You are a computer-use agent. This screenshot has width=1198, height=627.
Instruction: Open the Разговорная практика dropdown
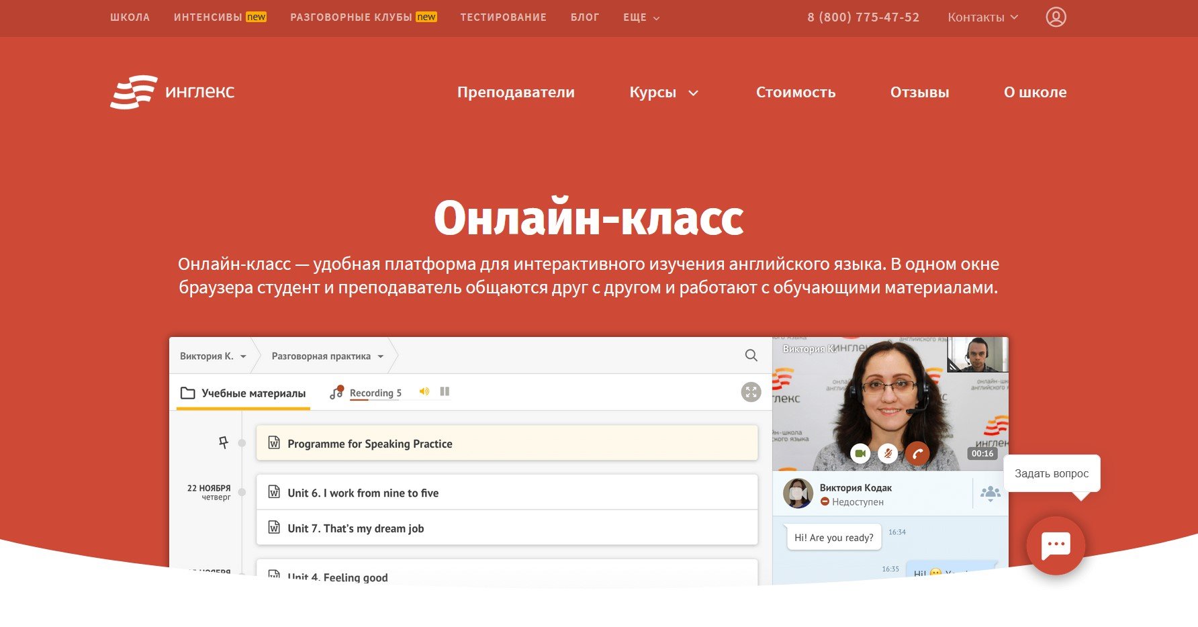tap(327, 356)
